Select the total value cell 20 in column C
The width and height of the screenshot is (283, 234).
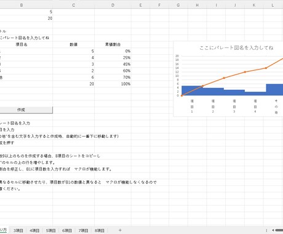73,84
